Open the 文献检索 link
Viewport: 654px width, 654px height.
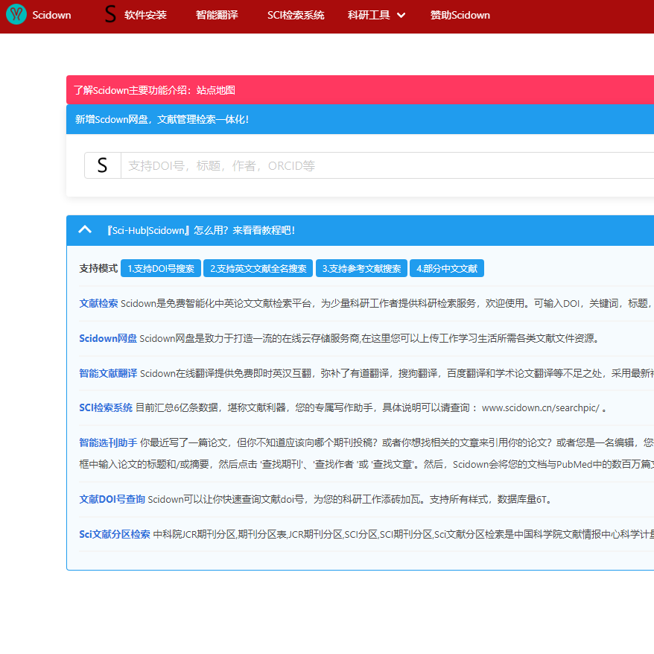pos(98,303)
